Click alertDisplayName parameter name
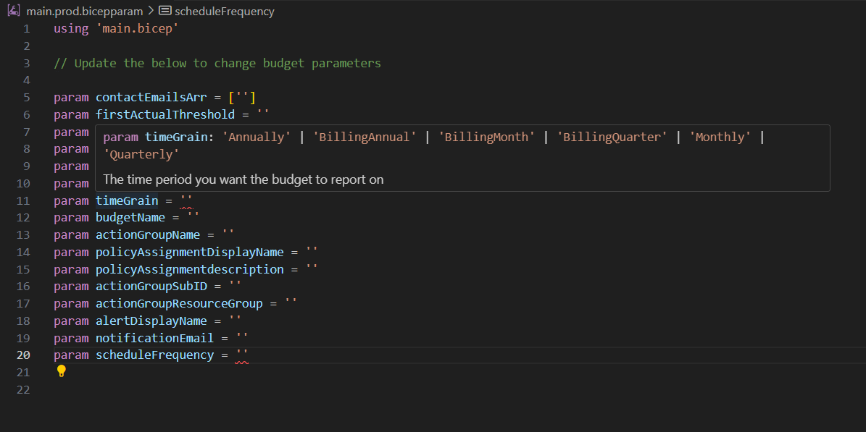 click(151, 321)
